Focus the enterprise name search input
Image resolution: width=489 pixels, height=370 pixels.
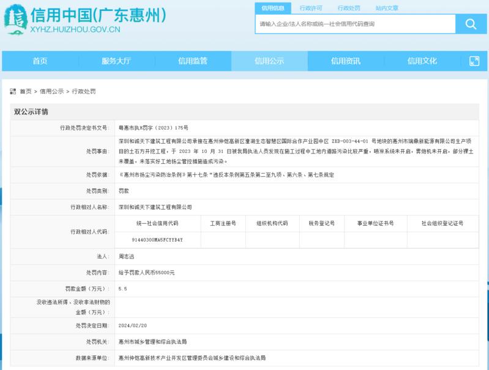click(x=355, y=24)
